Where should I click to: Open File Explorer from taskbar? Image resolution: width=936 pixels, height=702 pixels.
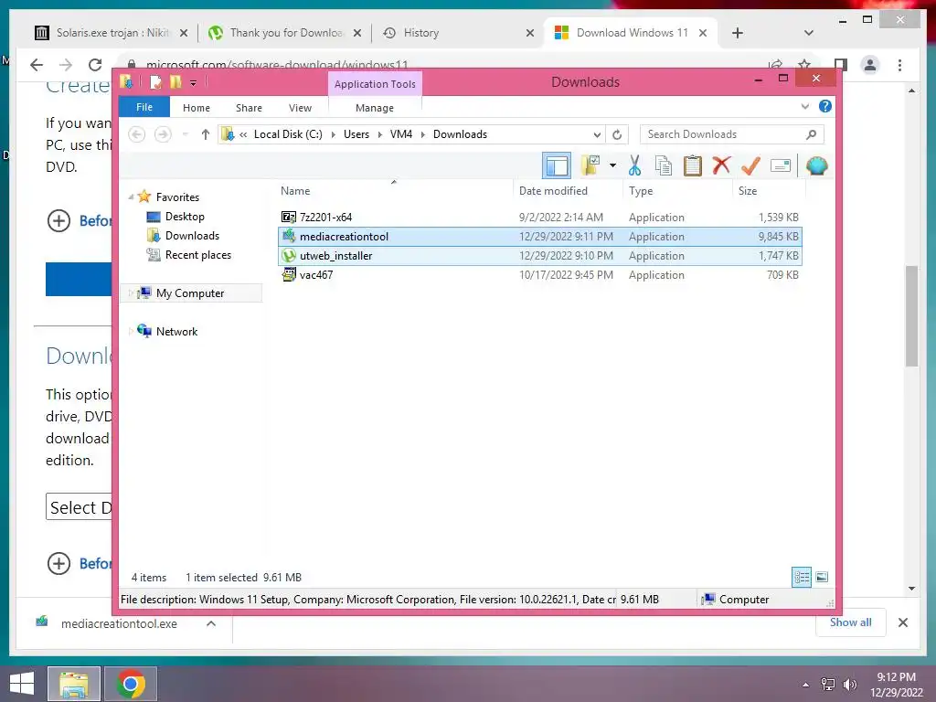(x=74, y=684)
